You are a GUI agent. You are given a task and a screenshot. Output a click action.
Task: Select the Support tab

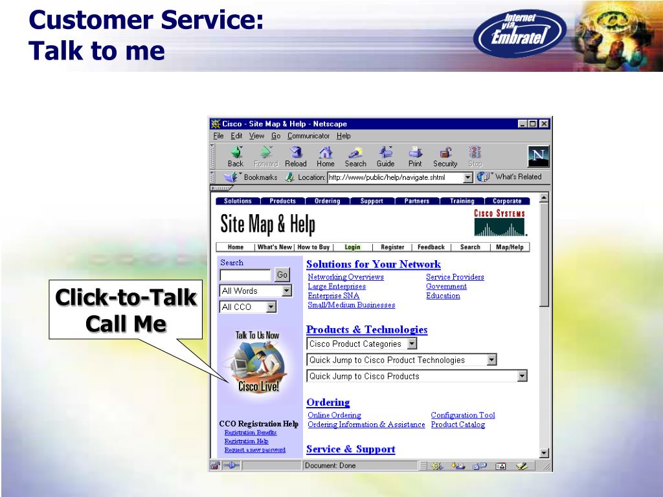(x=372, y=201)
